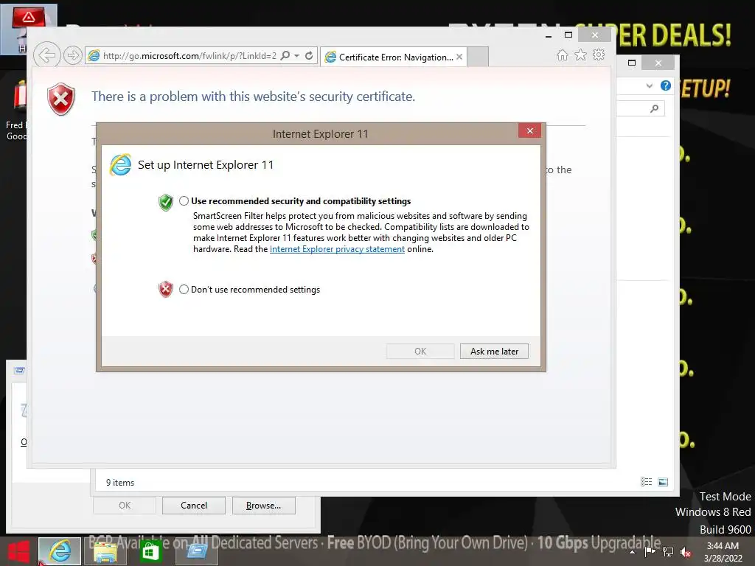Maximize the File Explorer window behind
755x566 pixels.
[632, 63]
